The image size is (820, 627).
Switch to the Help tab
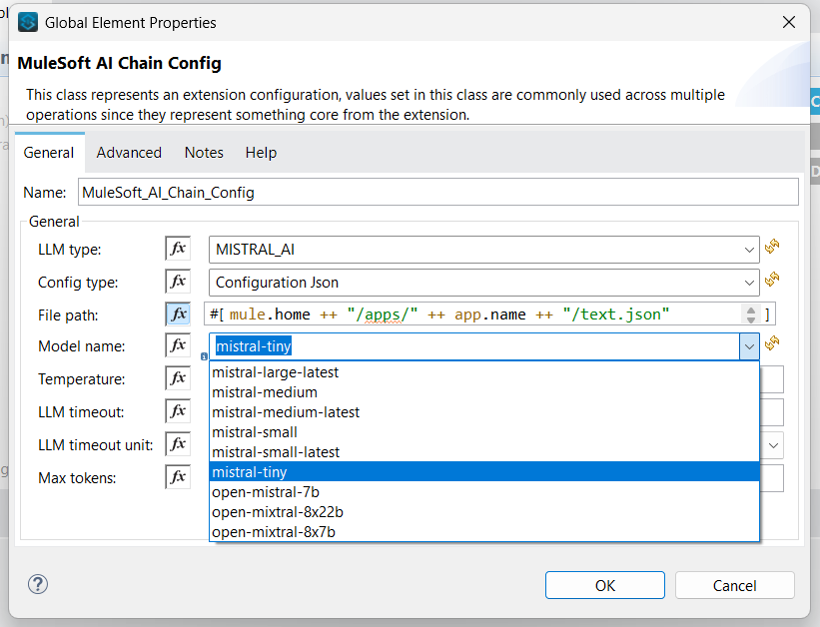[261, 153]
